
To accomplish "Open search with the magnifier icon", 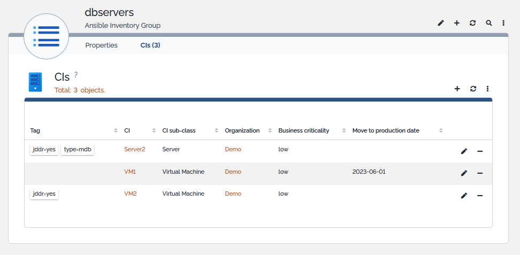I will tap(488, 23).
